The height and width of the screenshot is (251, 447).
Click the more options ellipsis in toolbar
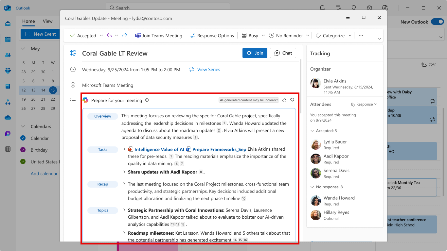tap(361, 36)
